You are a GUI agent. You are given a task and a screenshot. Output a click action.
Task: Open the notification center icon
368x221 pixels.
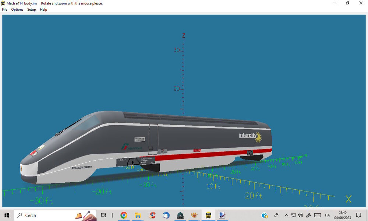pos(358,215)
